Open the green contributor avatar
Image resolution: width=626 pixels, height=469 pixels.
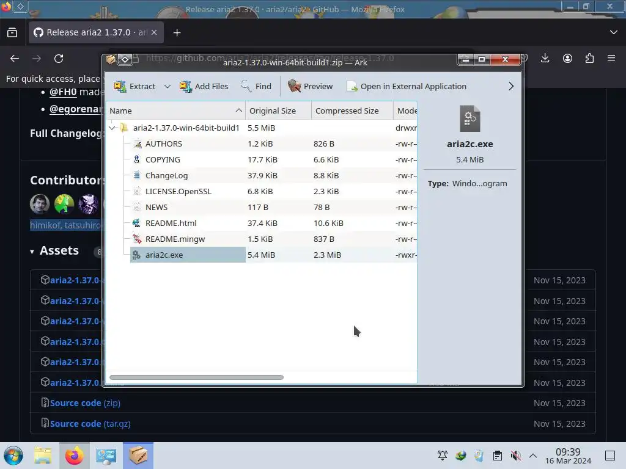[x=64, y=204]
